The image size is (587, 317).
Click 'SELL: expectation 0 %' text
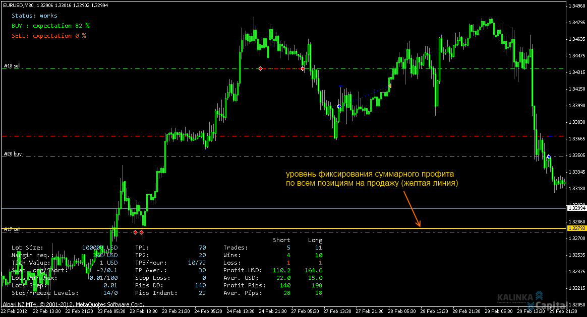(x=49, y=36)
